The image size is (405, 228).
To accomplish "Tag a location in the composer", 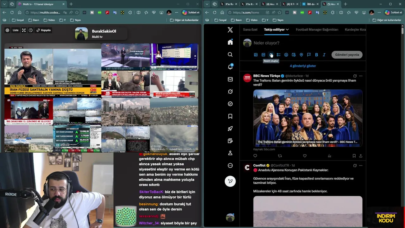I will coord(301,55).
